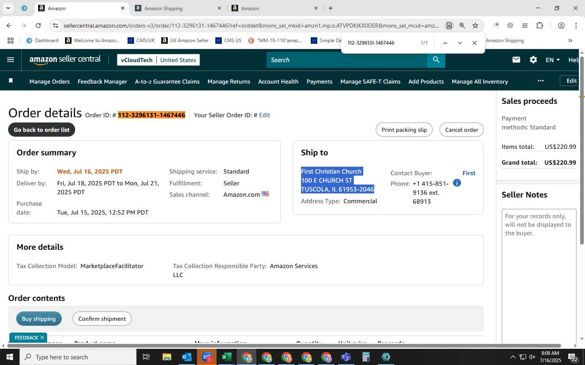Click Buy shipping button
This screenshot has width=585, height=365.
[x=39, y=319]
